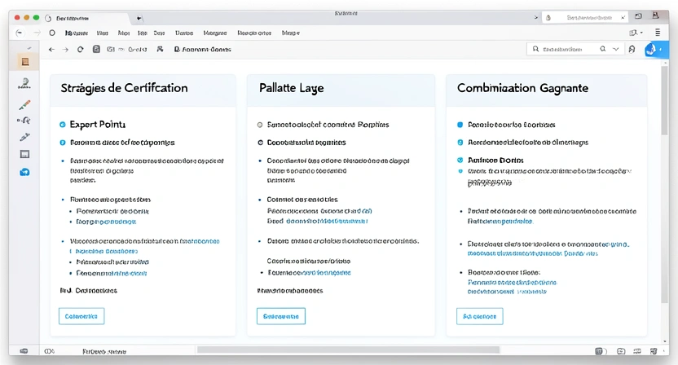Viewport: 678px width, 365px height.
Task: Click the chevron left of the lock-icon tab
Action: pos(536,18)
